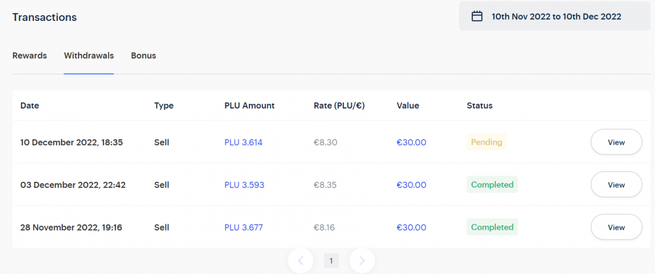Click the Status column header
This screenshot has width=655, height=274.
pos(479,105)
